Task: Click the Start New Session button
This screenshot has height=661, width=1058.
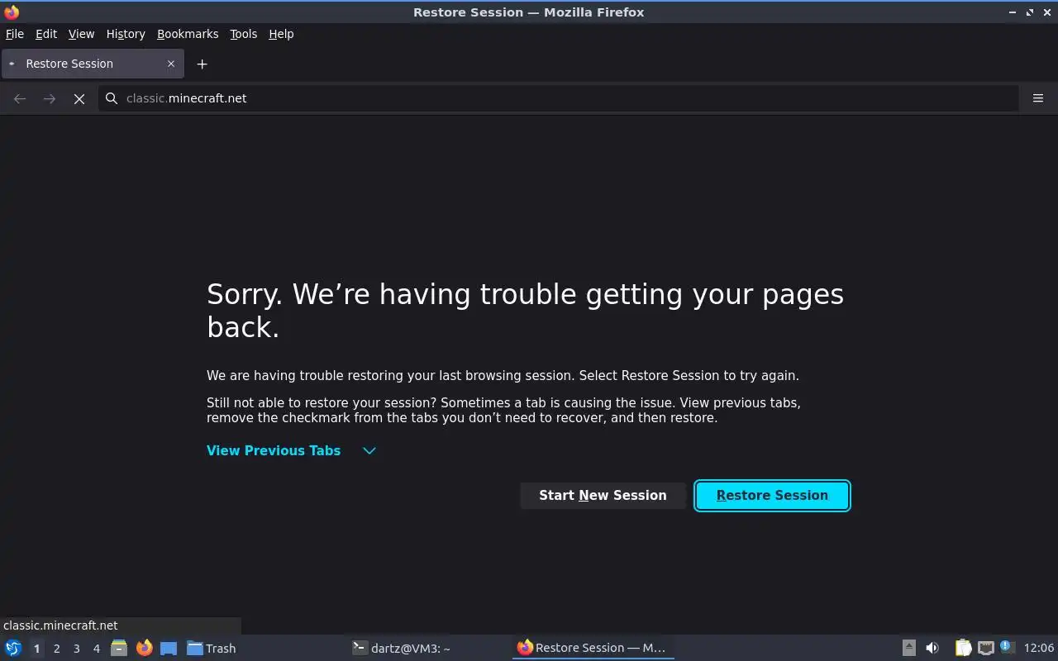Action: tap(603, 496)
